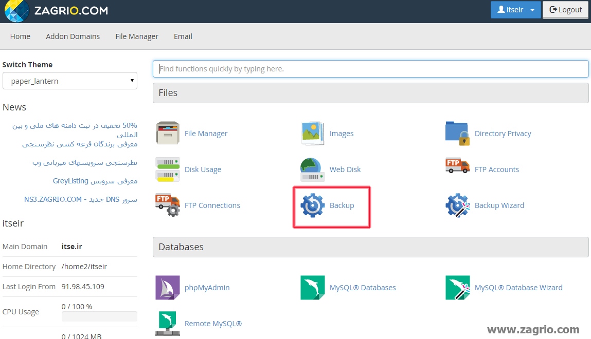591x339 pixels.
Task: Open the itseir user account dropdown
Action: tap(515, 10)
